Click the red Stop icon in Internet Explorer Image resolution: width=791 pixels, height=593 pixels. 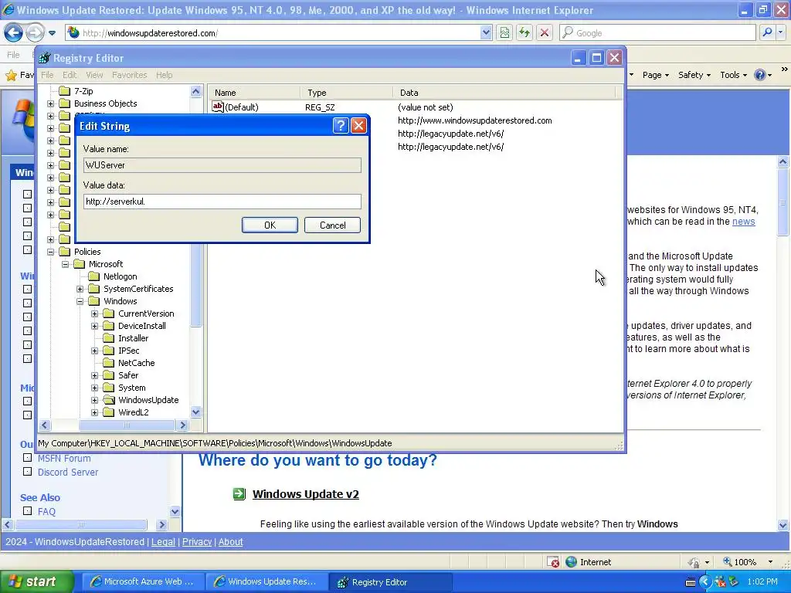coord(545,32)
